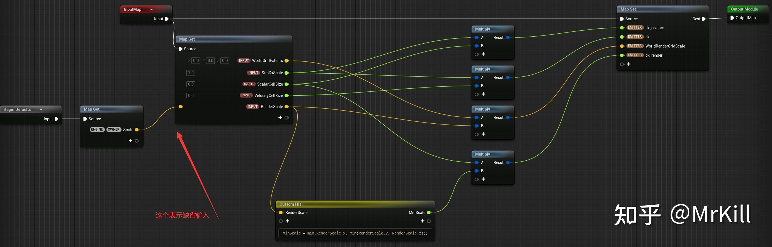
Task: Add input pin to the third Multiply node
Action: coord(483,134)
